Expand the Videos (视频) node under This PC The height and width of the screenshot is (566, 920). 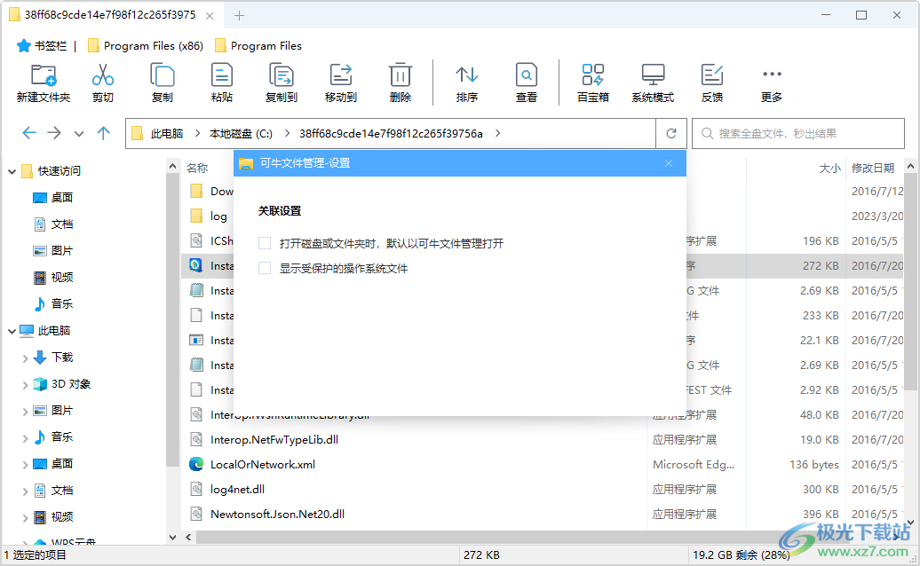[25, 517]
